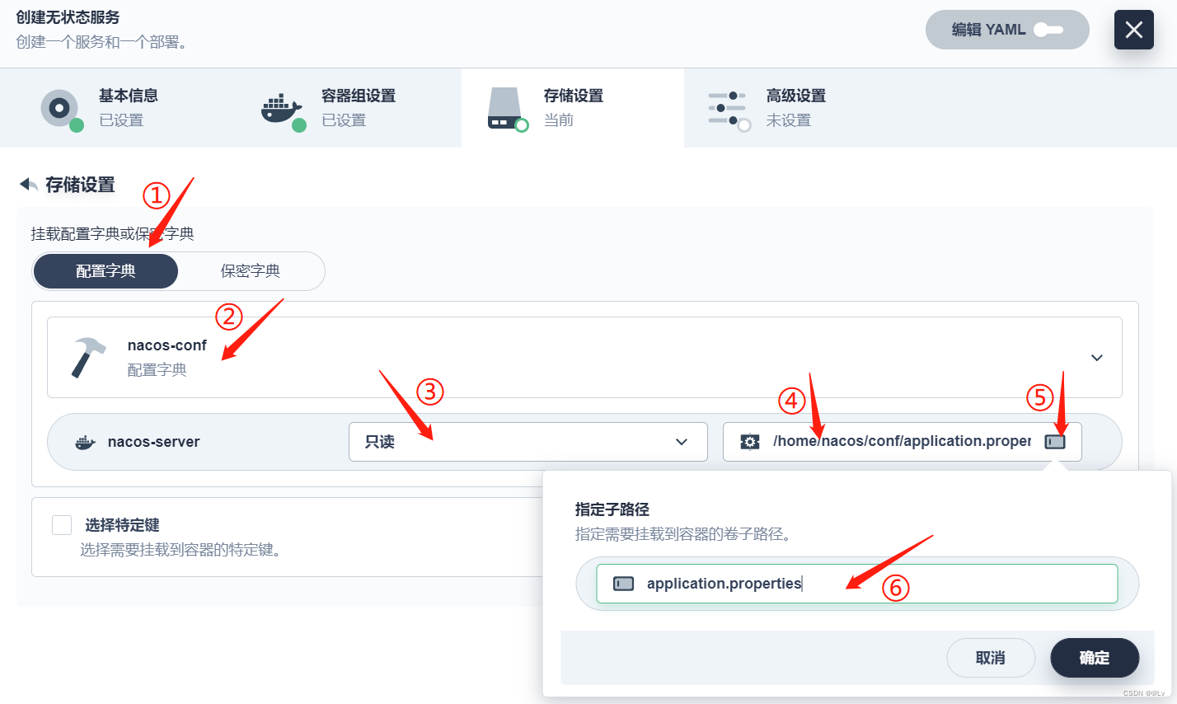The image size is (1177, 704).
Task: Click the back arrow beside 存储设置
Action: tap(28, 185)
